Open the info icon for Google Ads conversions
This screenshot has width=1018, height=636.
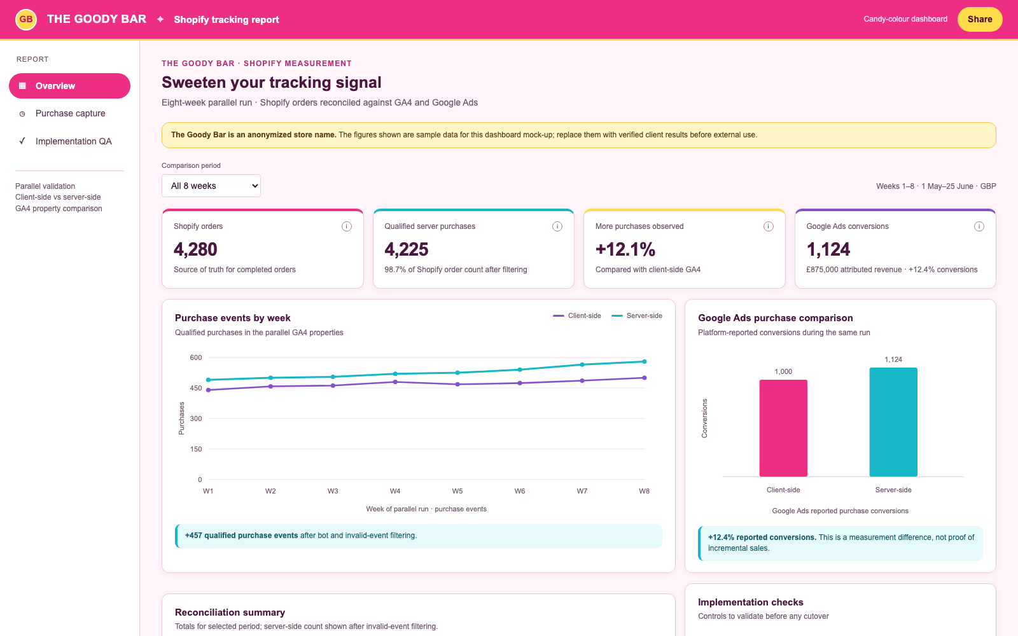tap(979, 226)
